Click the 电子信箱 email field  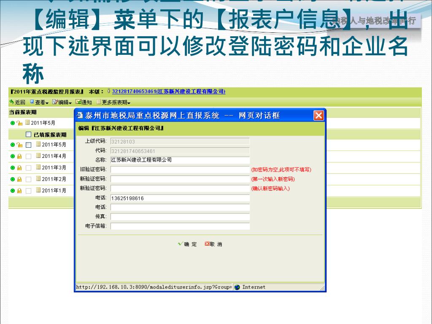pos(180,226)
